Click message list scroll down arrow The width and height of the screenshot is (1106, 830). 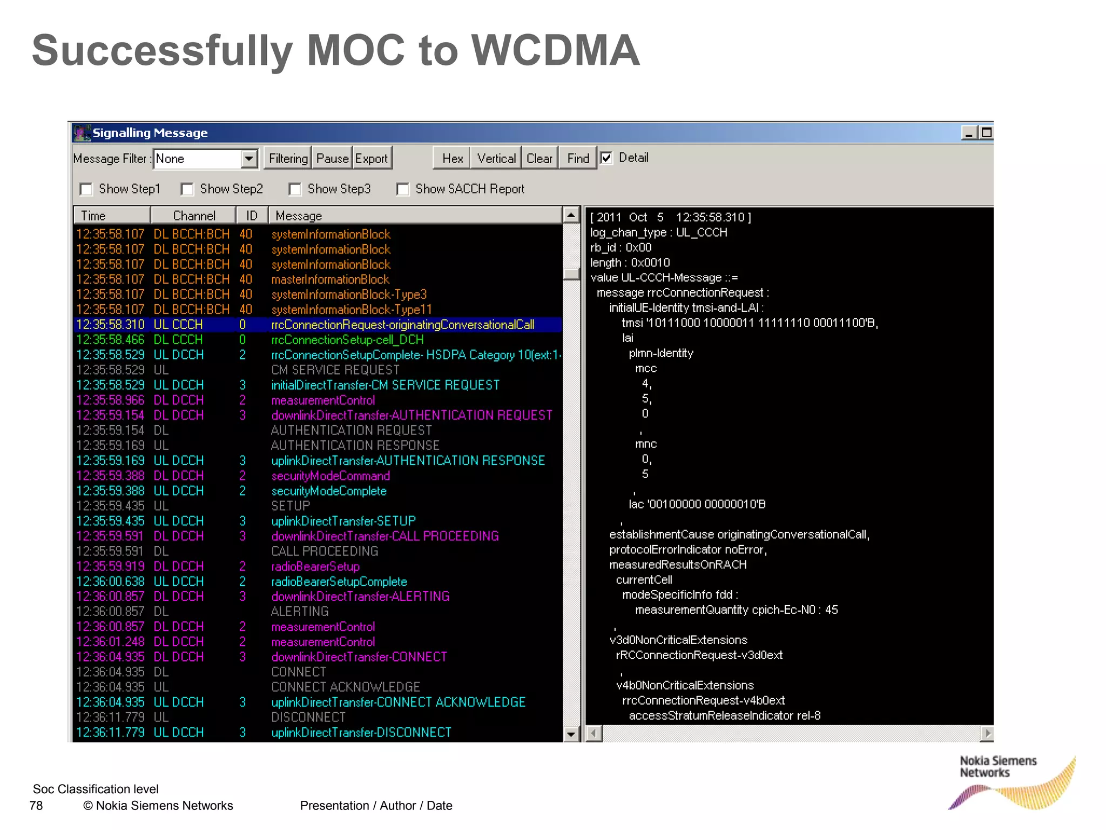click(571, 734)
